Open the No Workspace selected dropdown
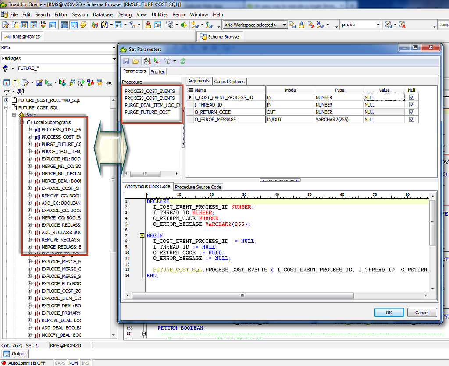 [x=285, y=25]
